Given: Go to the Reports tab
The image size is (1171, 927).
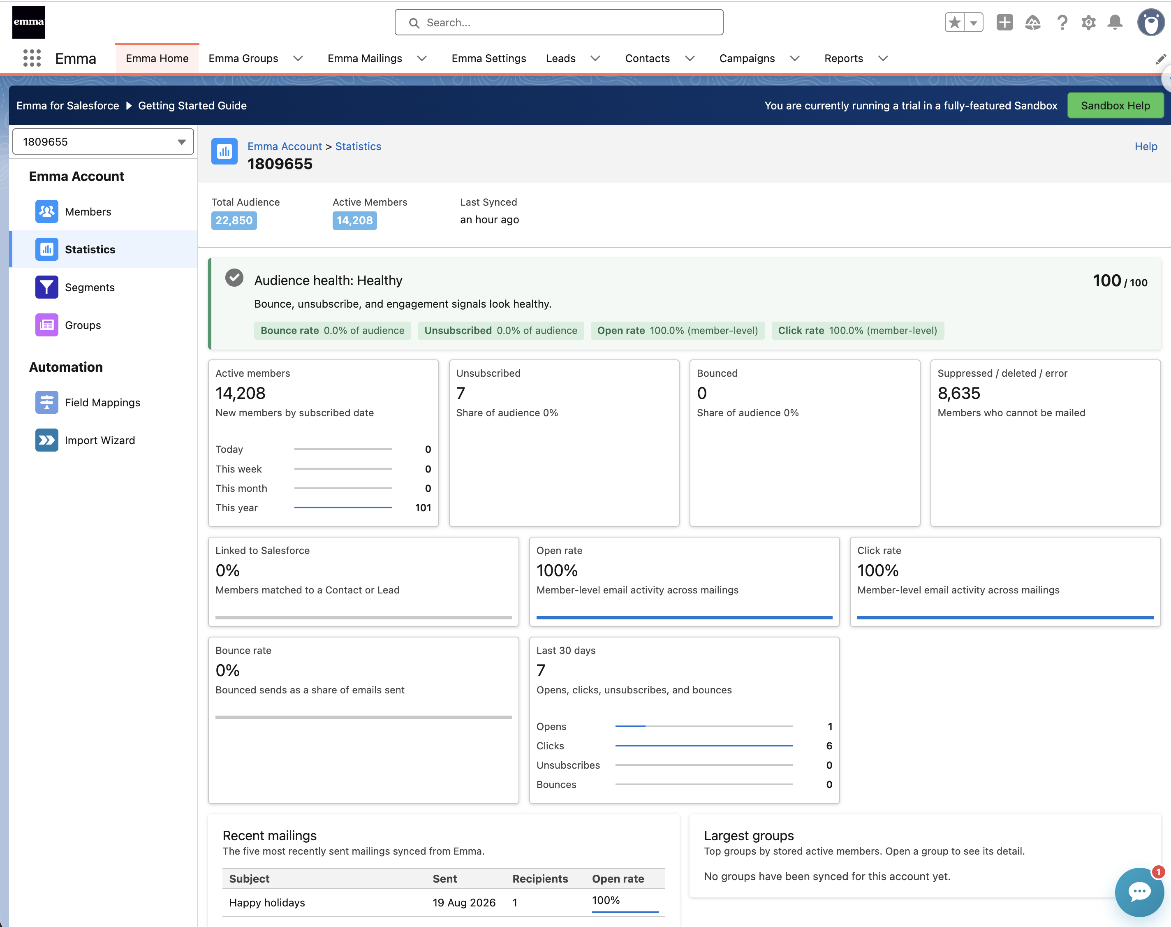Looking at the screenshot, I should [843, 59].
